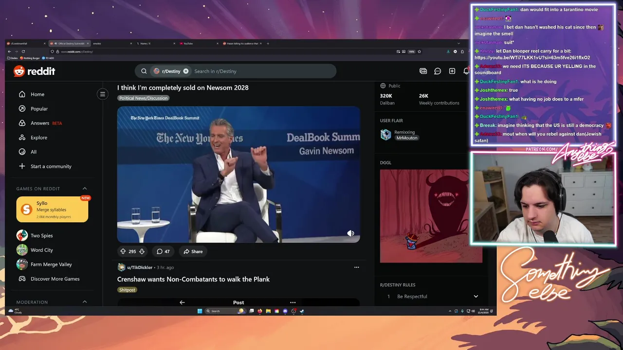The height and width of the screenshot is (350, 623).
Task: Open the Farm Merge Valley game
Action: click(x=51, y=264)
